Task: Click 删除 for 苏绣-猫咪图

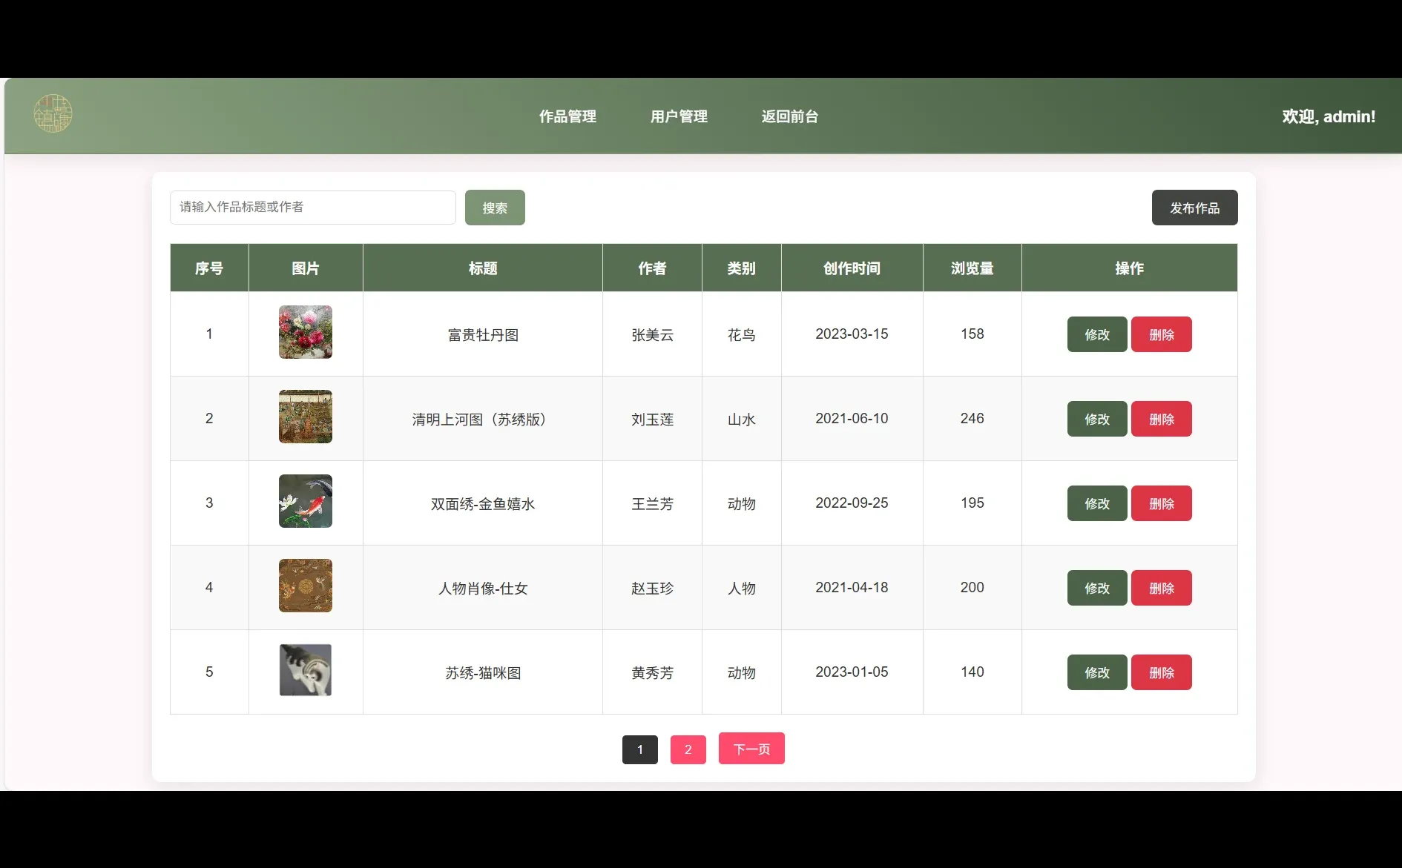Action: point(1161,672)
